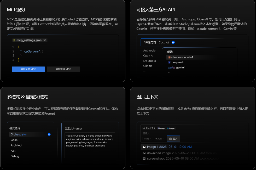Click the 可接入第三方AI API heading

click(x=156, y=10)
